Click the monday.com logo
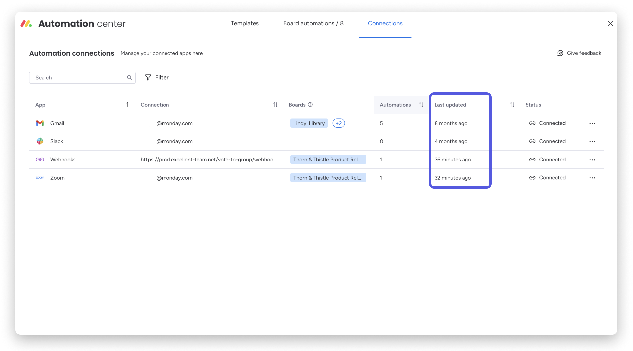 [x=26, y=23]
